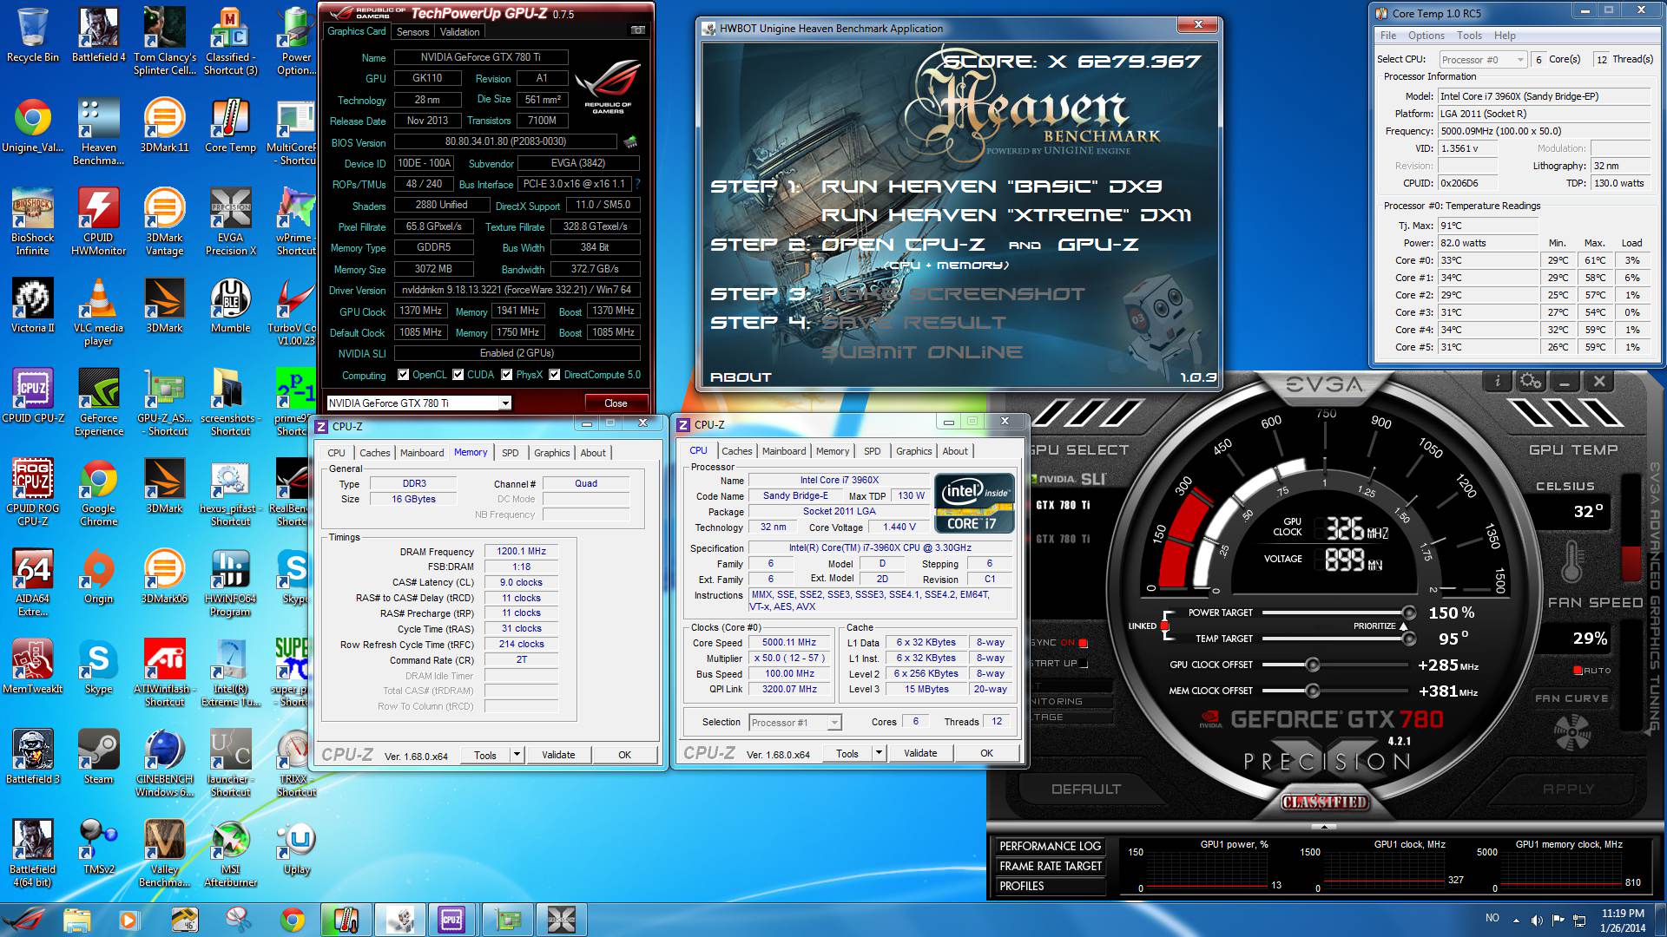Open Validation tab in GPU-Z
Image resolution: width=1667 pixels, height=937 pixels.
tap(459, 32)
